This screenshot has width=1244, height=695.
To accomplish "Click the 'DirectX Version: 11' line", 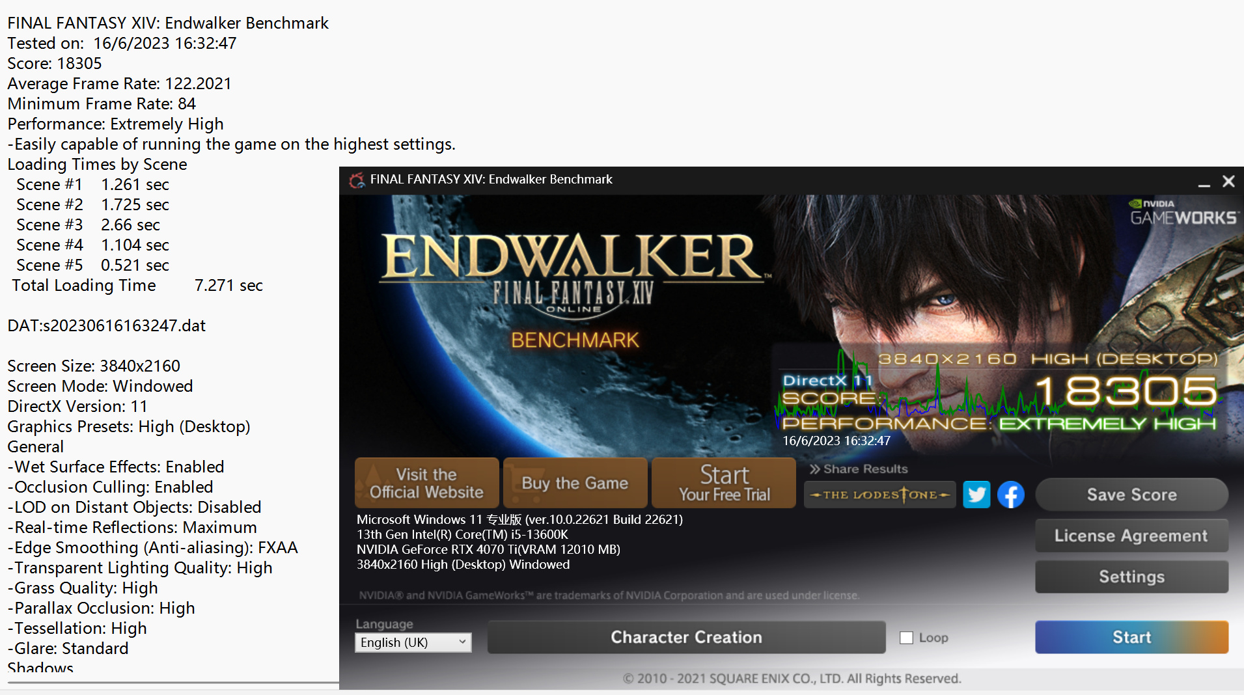I will point(77,407).
